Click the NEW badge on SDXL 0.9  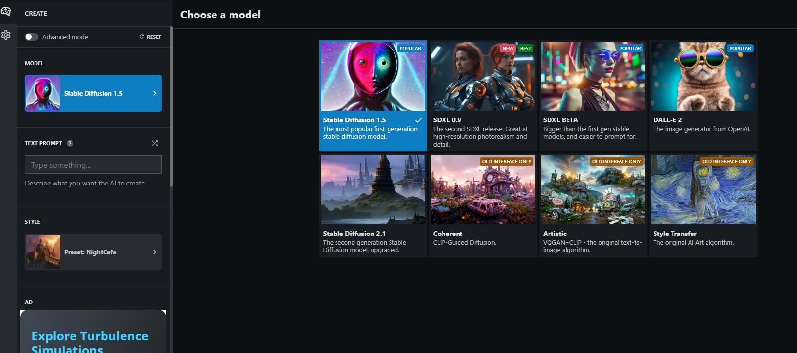pos(508,49)
